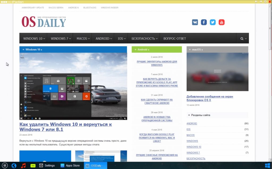Viewport: 272px width, 169px height.
Task: Open 'Android N: новшества операционной системы' link
Action: click(x=157, y=119)
